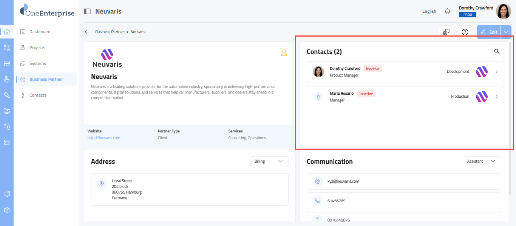This screenshot has height=226, width=516.
Task: Click the back arrow before Business Partner breadcrumb
Action: click(87, 32)
